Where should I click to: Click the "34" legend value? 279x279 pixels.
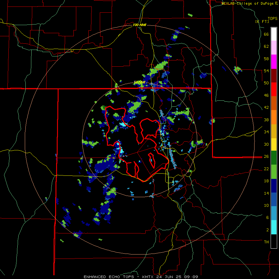click(266, 132)
